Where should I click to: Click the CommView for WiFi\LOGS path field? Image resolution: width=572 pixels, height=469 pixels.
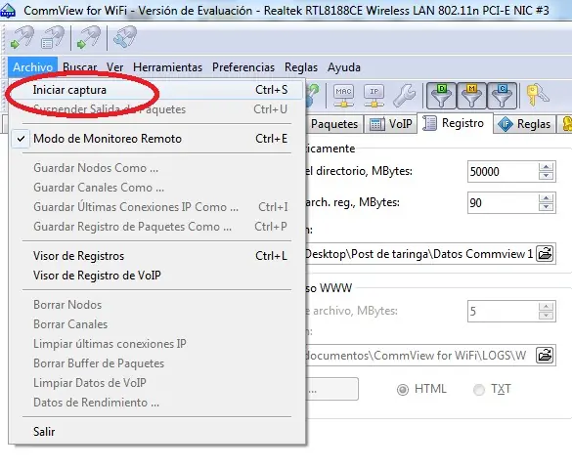[420, 356]
